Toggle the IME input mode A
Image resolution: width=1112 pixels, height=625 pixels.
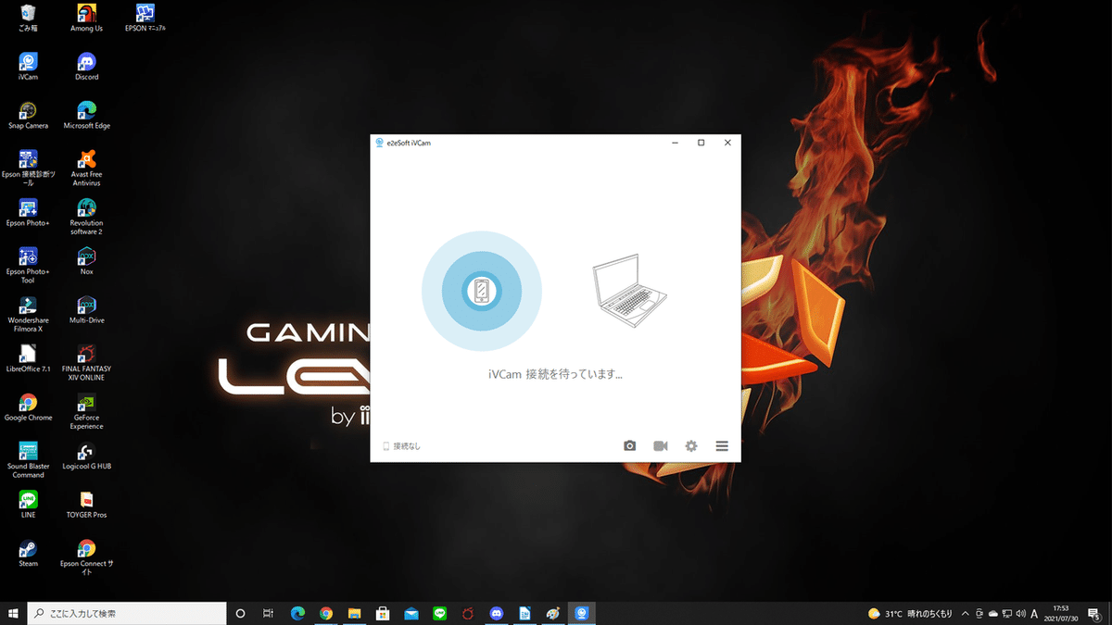(1034, 613)
